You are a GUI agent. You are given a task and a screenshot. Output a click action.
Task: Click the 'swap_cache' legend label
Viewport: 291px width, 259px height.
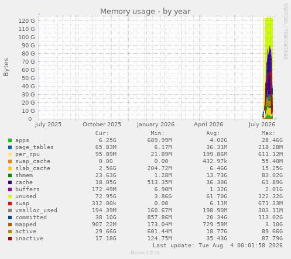33,161
